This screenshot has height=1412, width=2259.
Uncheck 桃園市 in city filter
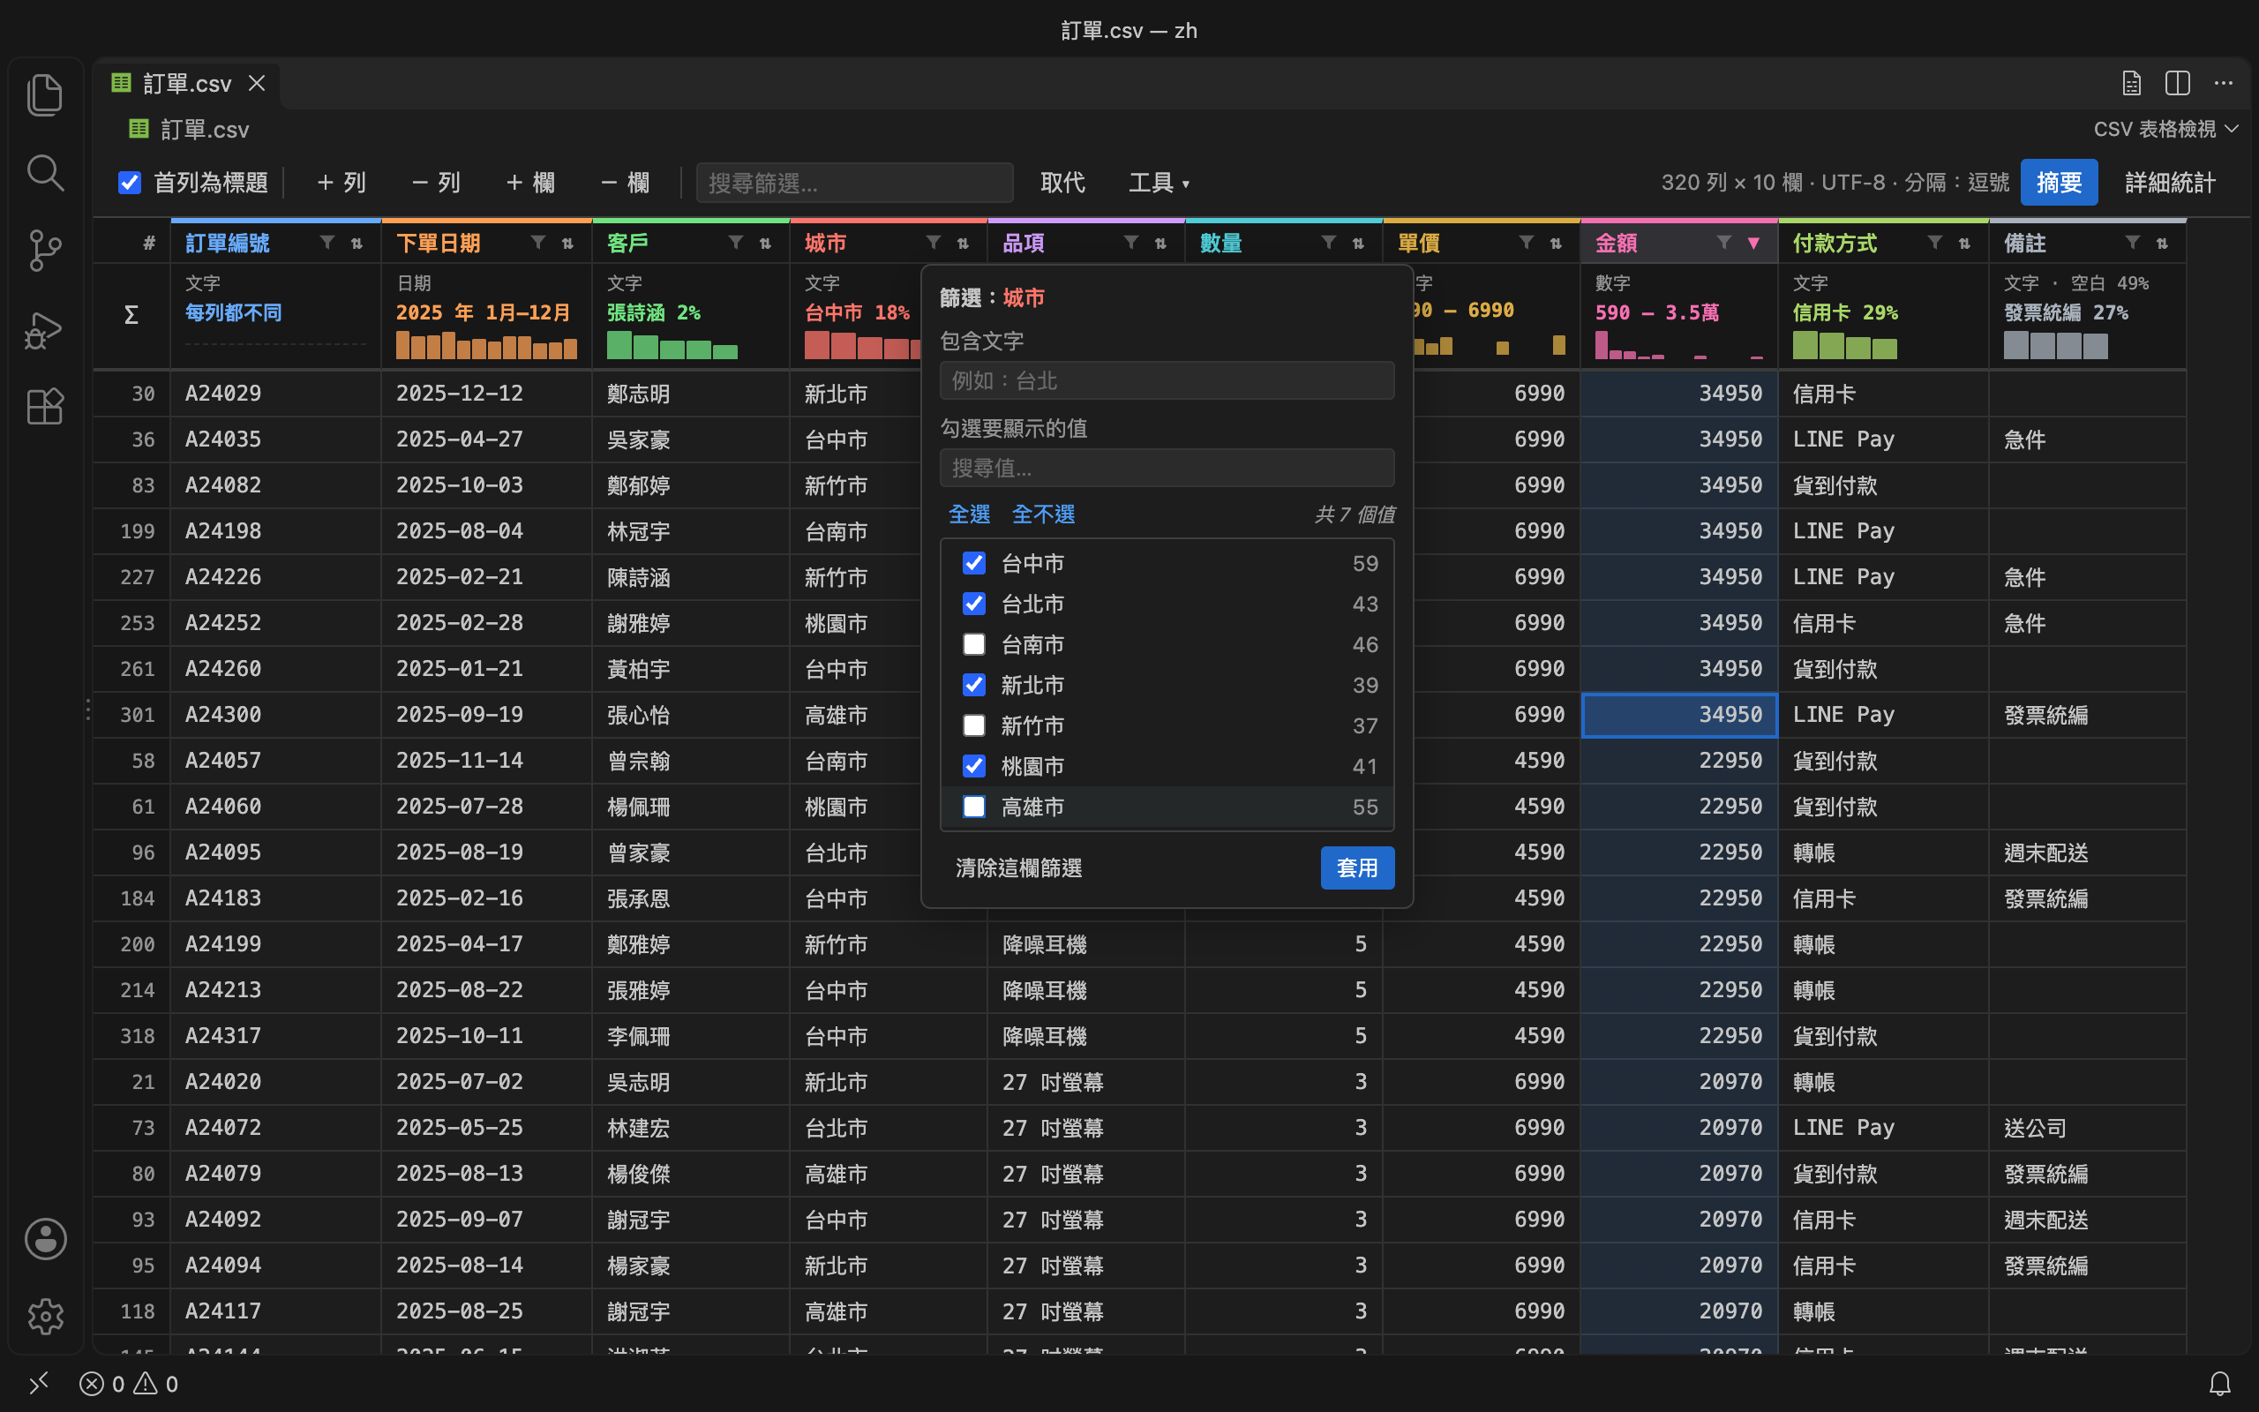click(973, 766)
